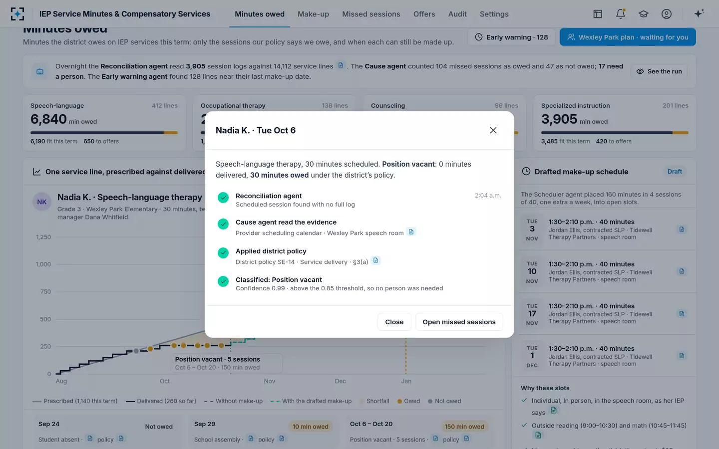Open the user account icon

667,14
